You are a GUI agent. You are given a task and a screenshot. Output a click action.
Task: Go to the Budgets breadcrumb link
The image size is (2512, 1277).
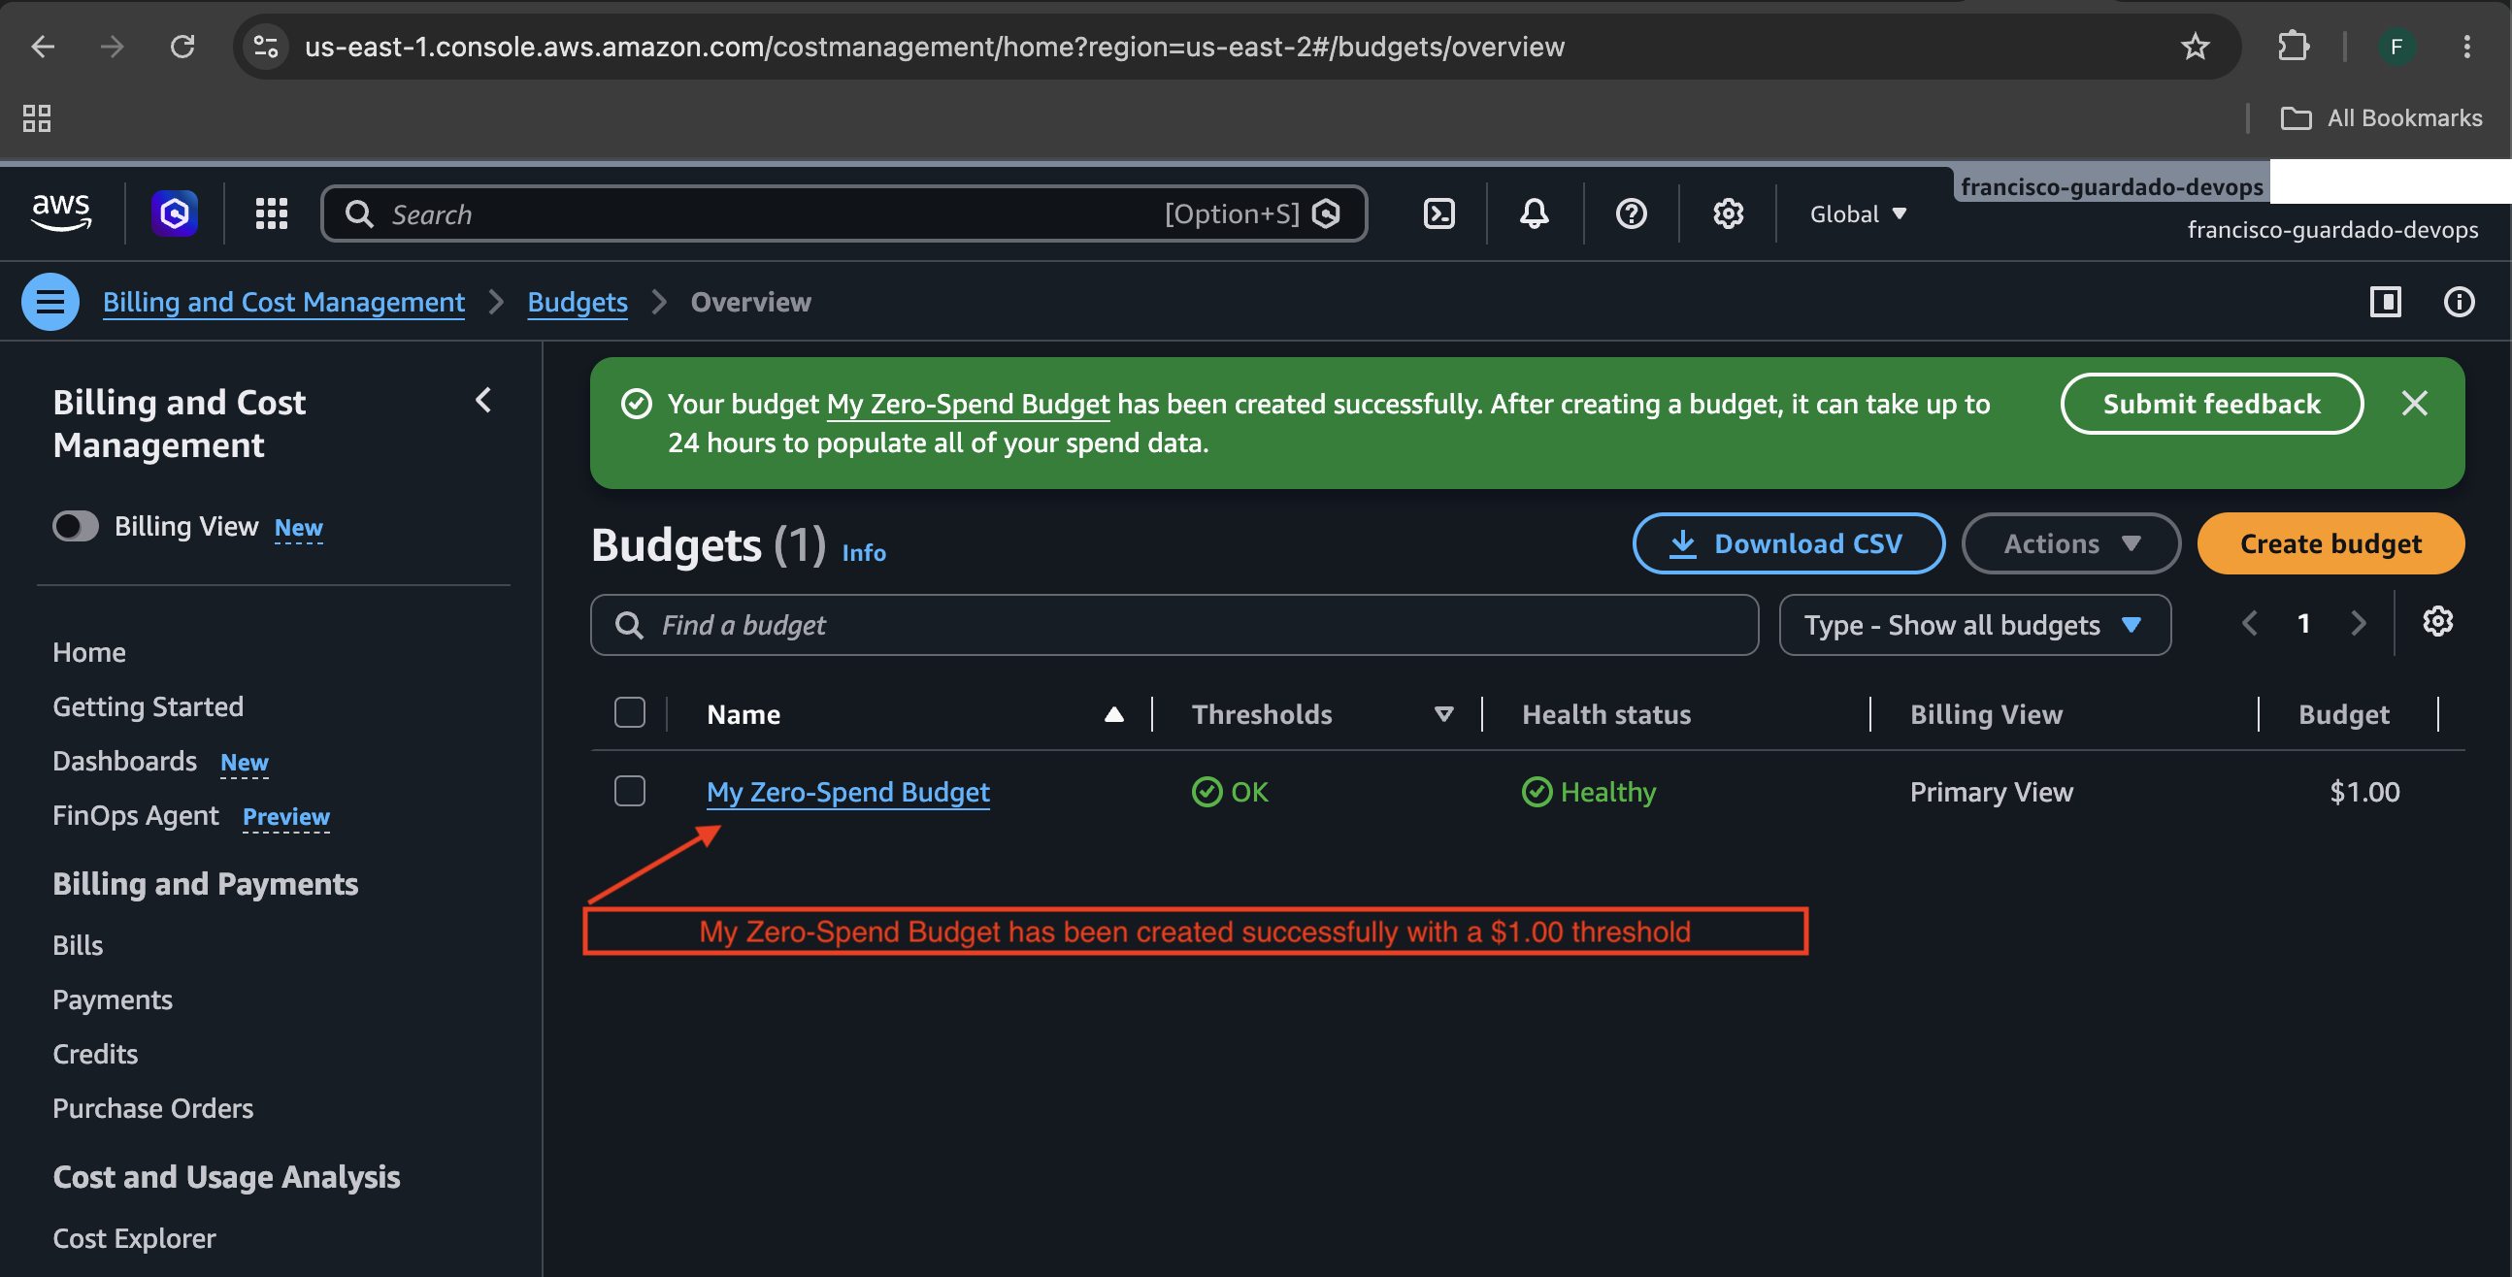point(578,301)
